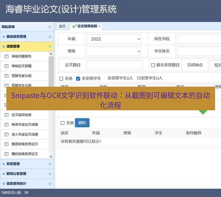Expand the 基础信息管理 section
Image resolution: width=221 pixels, height=197 pixels.
pyautogui.click(x=50, y=37)
